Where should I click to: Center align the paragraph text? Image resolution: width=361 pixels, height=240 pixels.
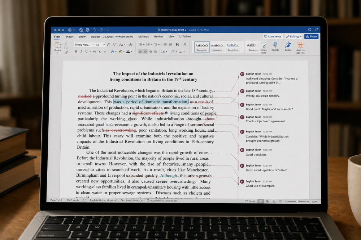pos(145,51)
